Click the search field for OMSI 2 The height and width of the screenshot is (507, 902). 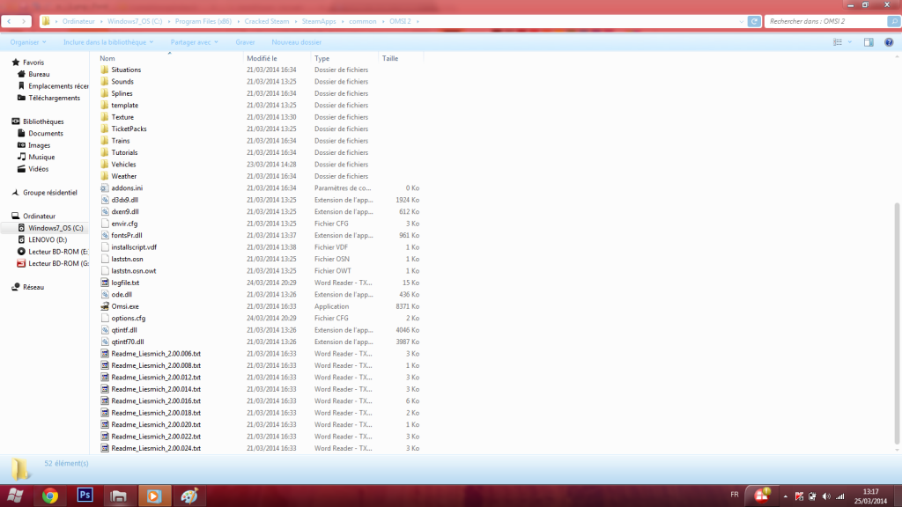coord(825,21)
